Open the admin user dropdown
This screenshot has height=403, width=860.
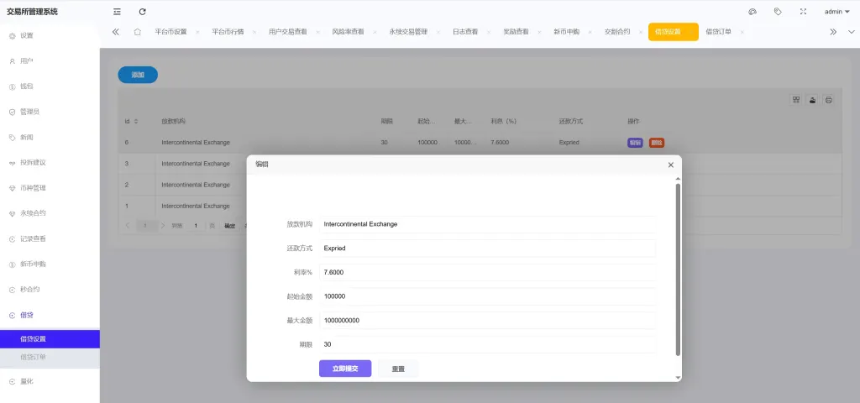(x=837, y=12)
